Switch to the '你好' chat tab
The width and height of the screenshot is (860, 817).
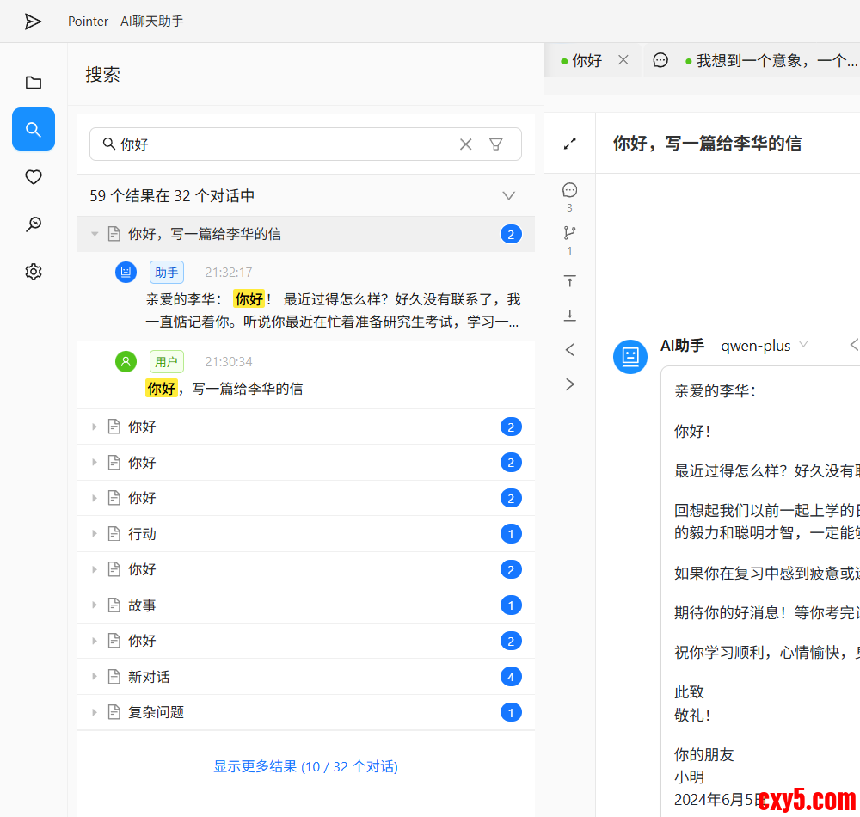point(587,61)
